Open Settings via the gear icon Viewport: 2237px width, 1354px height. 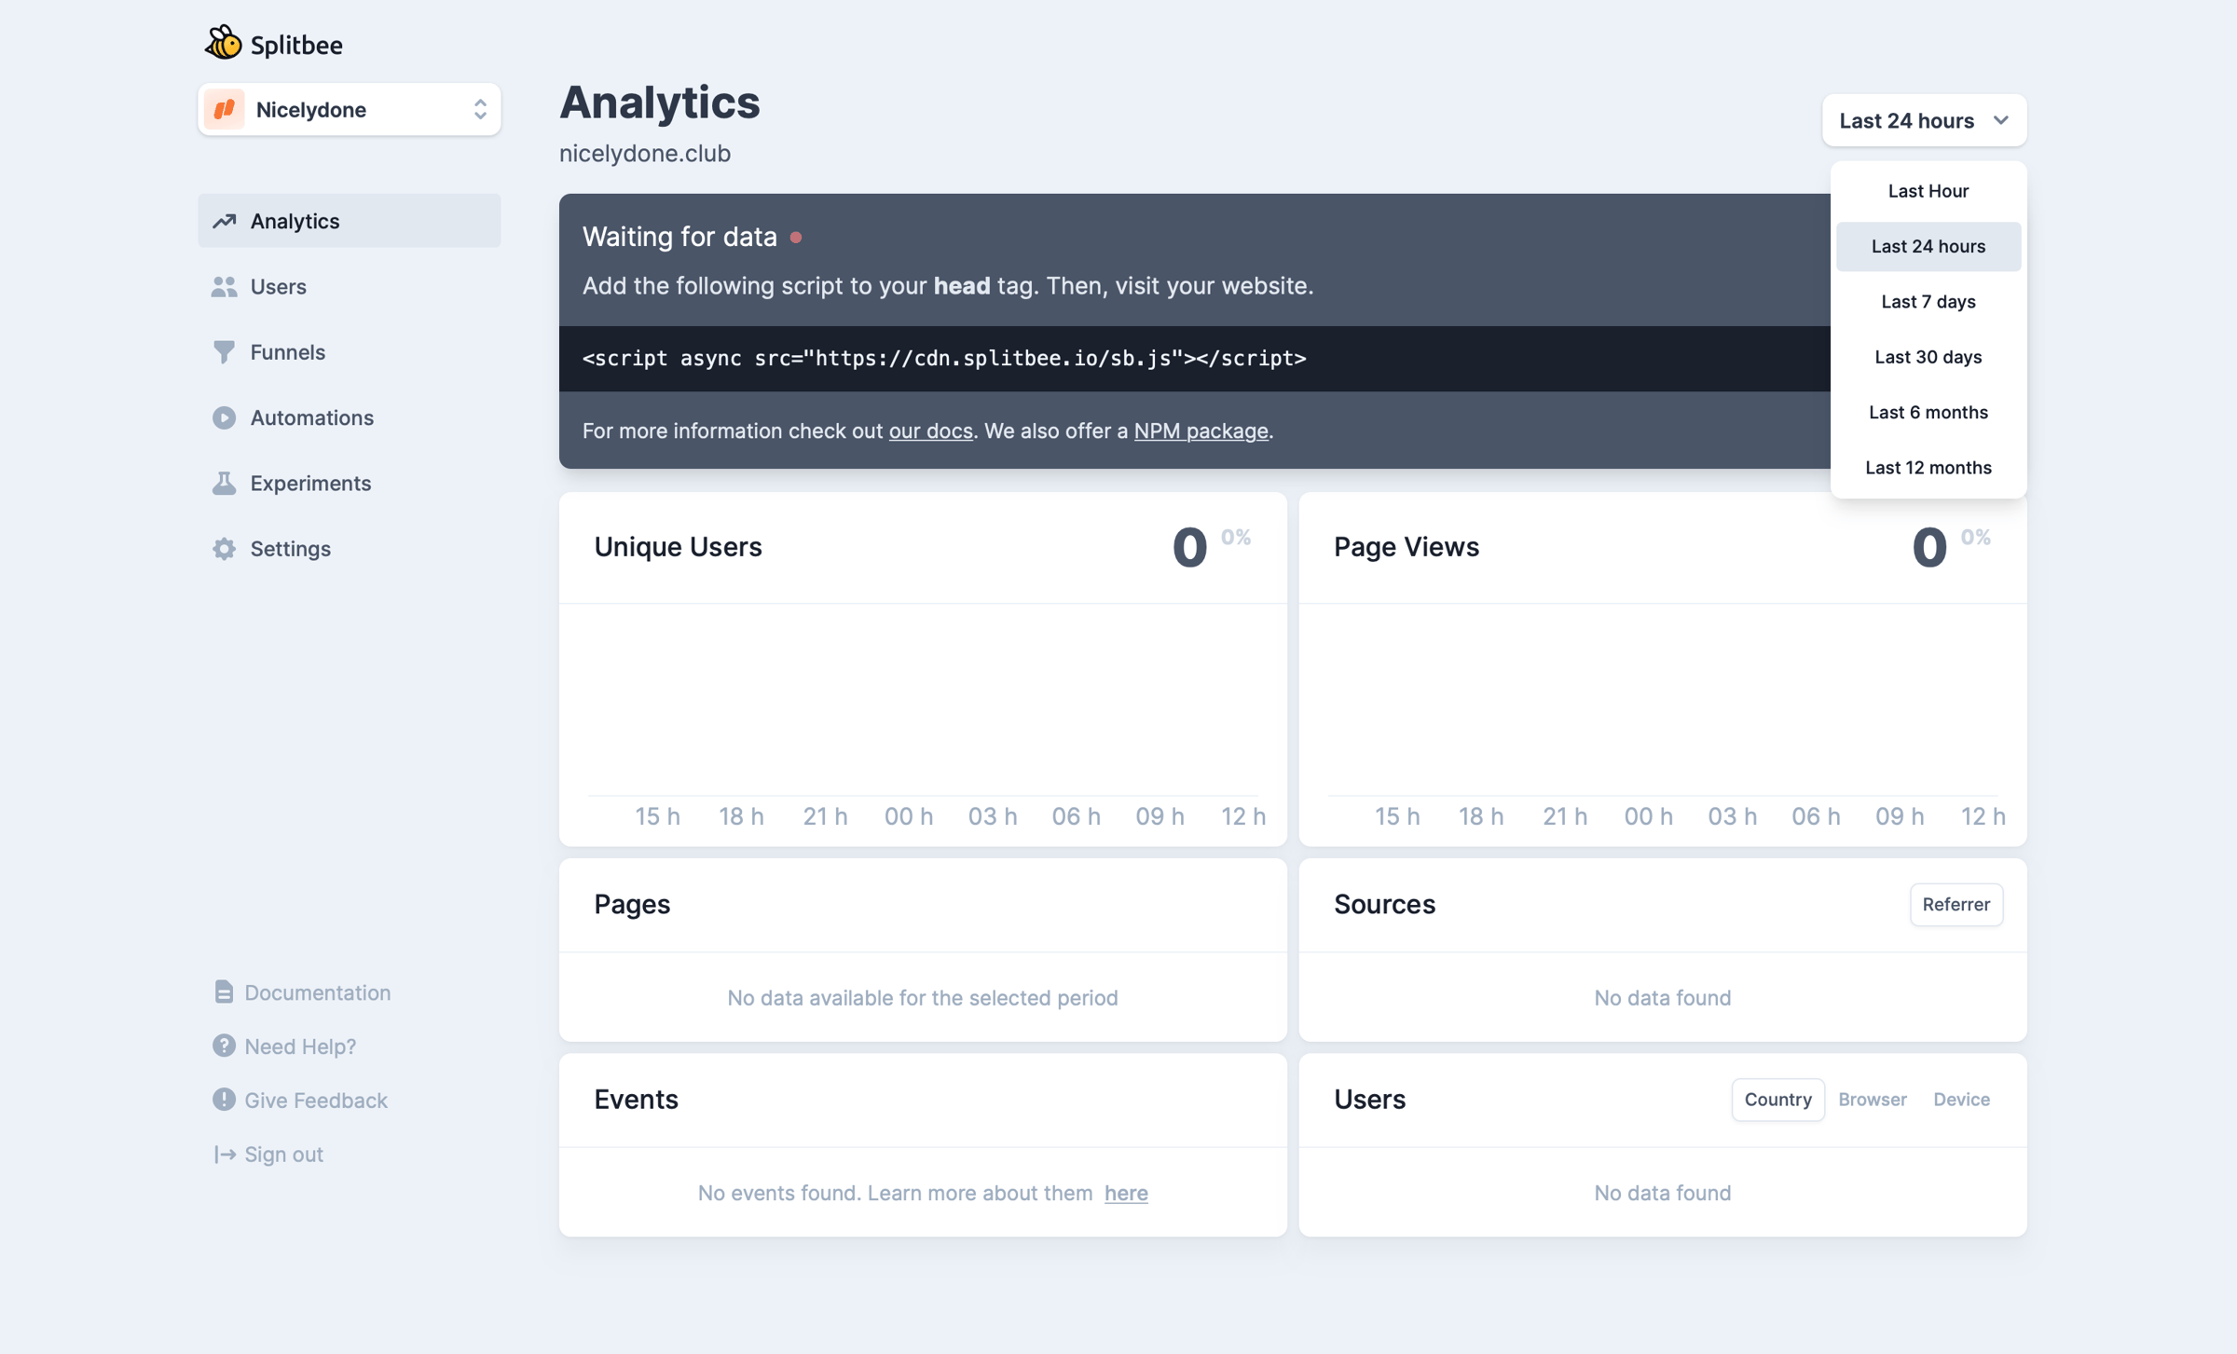224,549
